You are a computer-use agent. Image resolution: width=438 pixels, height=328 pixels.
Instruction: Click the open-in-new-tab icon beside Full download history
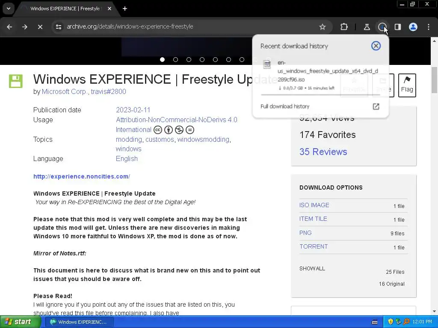[x=376, y=106]
